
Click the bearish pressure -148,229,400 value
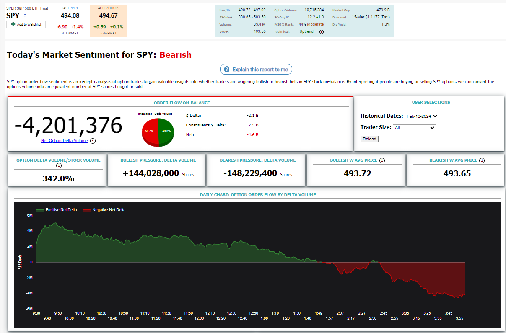(x=250, y=173)
